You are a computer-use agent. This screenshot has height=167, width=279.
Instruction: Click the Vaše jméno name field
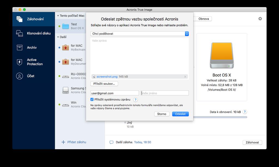tap(165, 93)
